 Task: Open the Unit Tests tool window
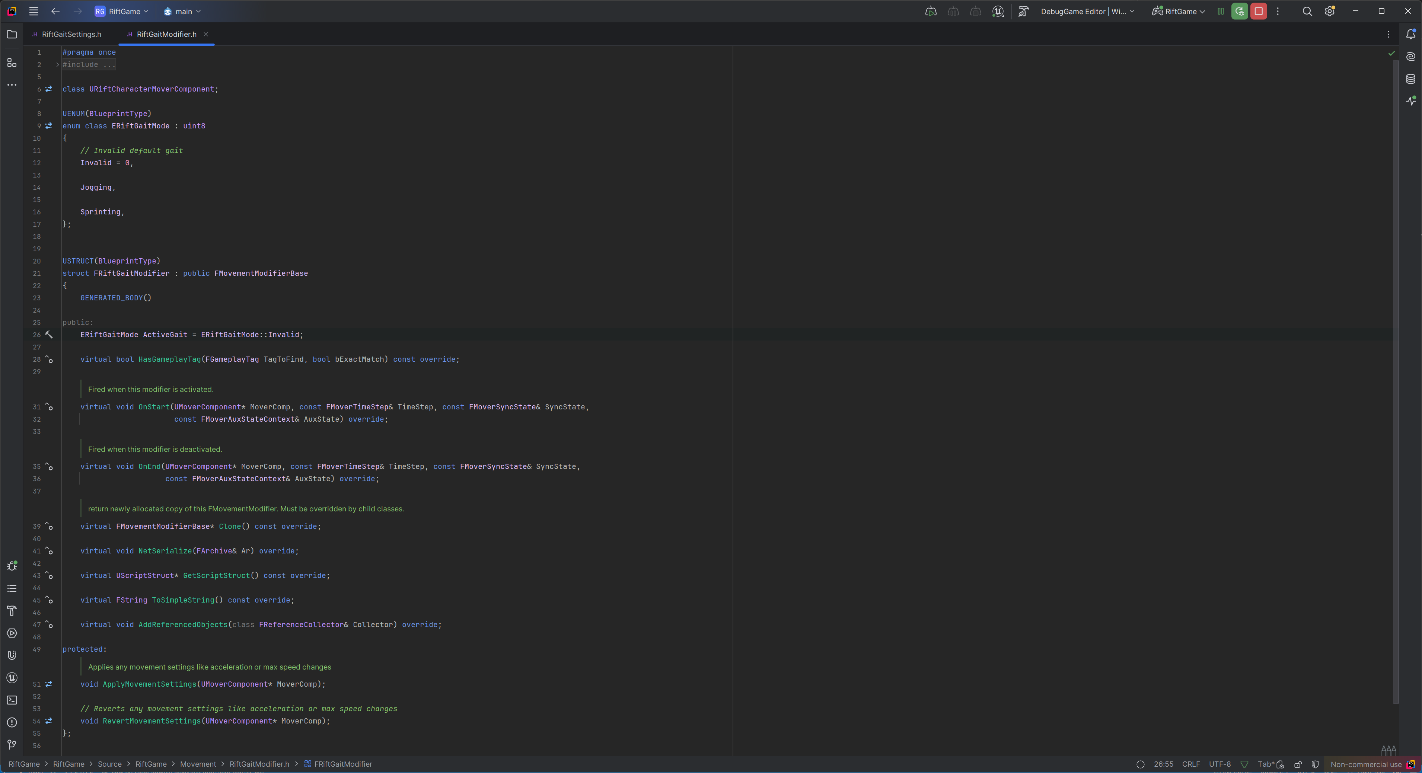(x=12, y=655)
